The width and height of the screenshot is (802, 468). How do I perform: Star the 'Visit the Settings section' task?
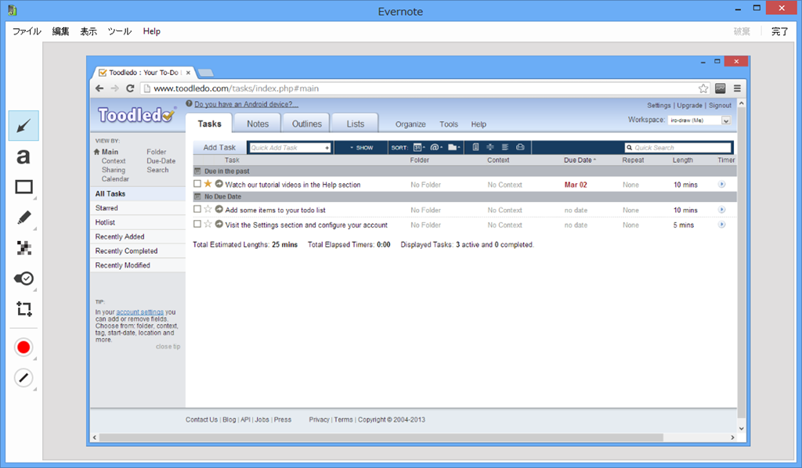tap(208, 224)
